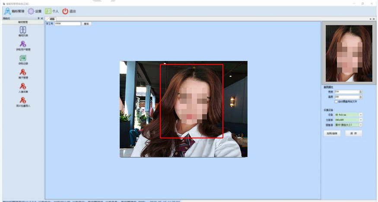This screenshot has width=378, height=202.
Task: Click the 查询 search button
Action: point(86,24)
